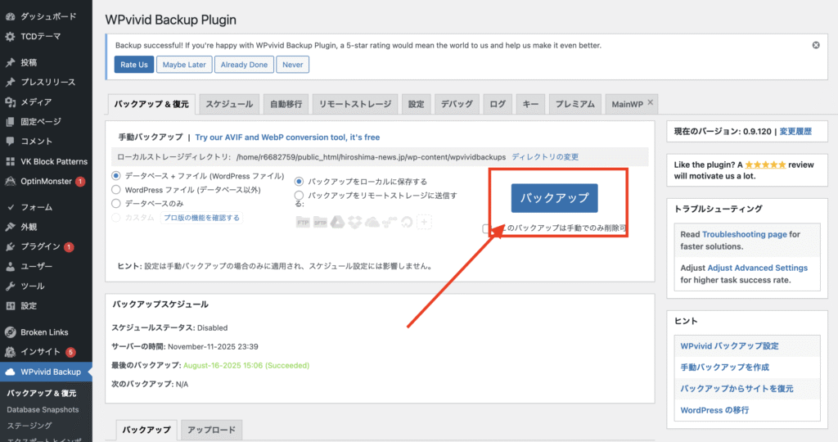
Task: Enable the manual-delete-only backup checkbox
Action: point(487,229)
